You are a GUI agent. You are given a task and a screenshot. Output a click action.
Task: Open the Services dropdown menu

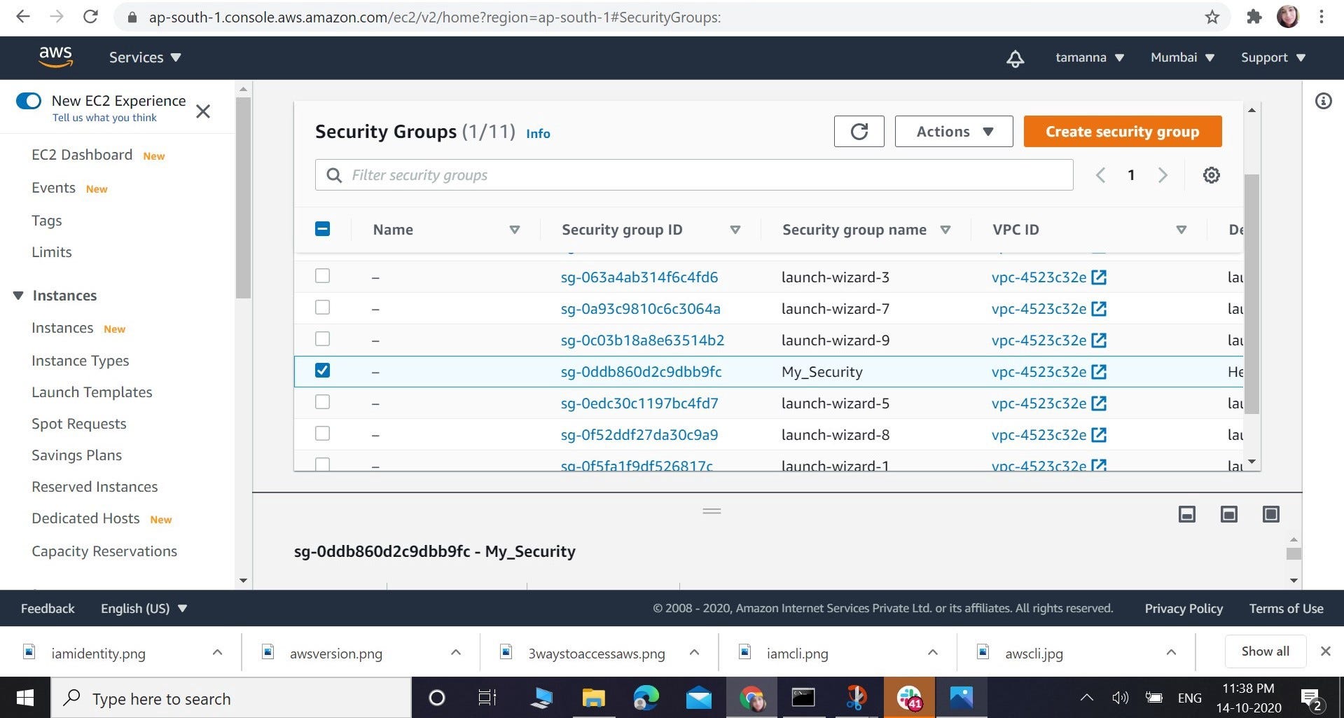[x=145, y=57]
